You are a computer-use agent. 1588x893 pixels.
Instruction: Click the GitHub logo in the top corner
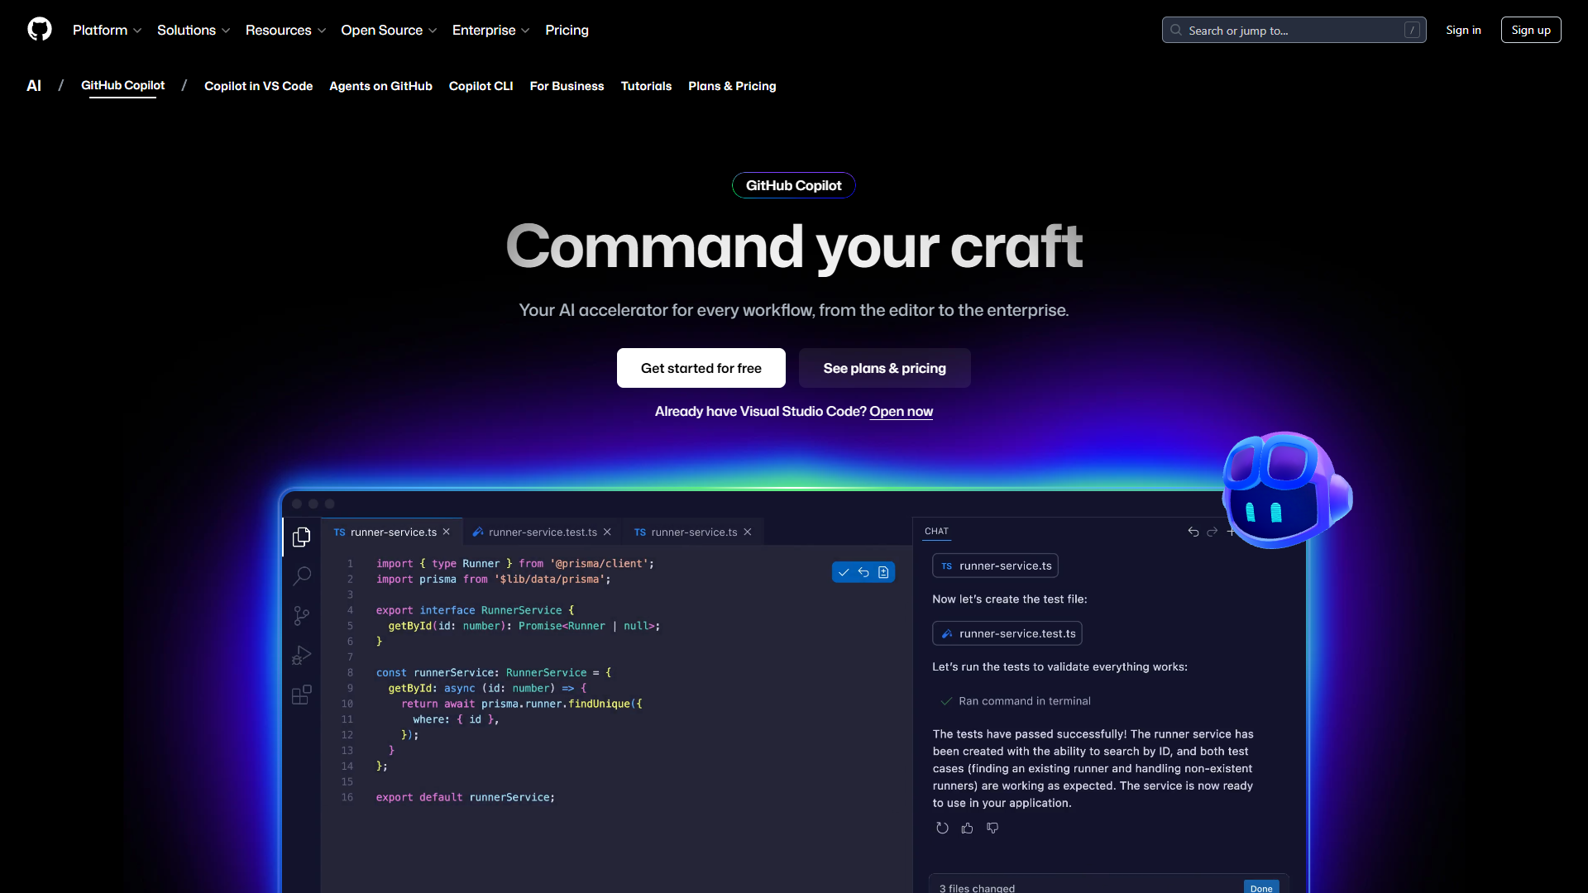coord(39,30)
